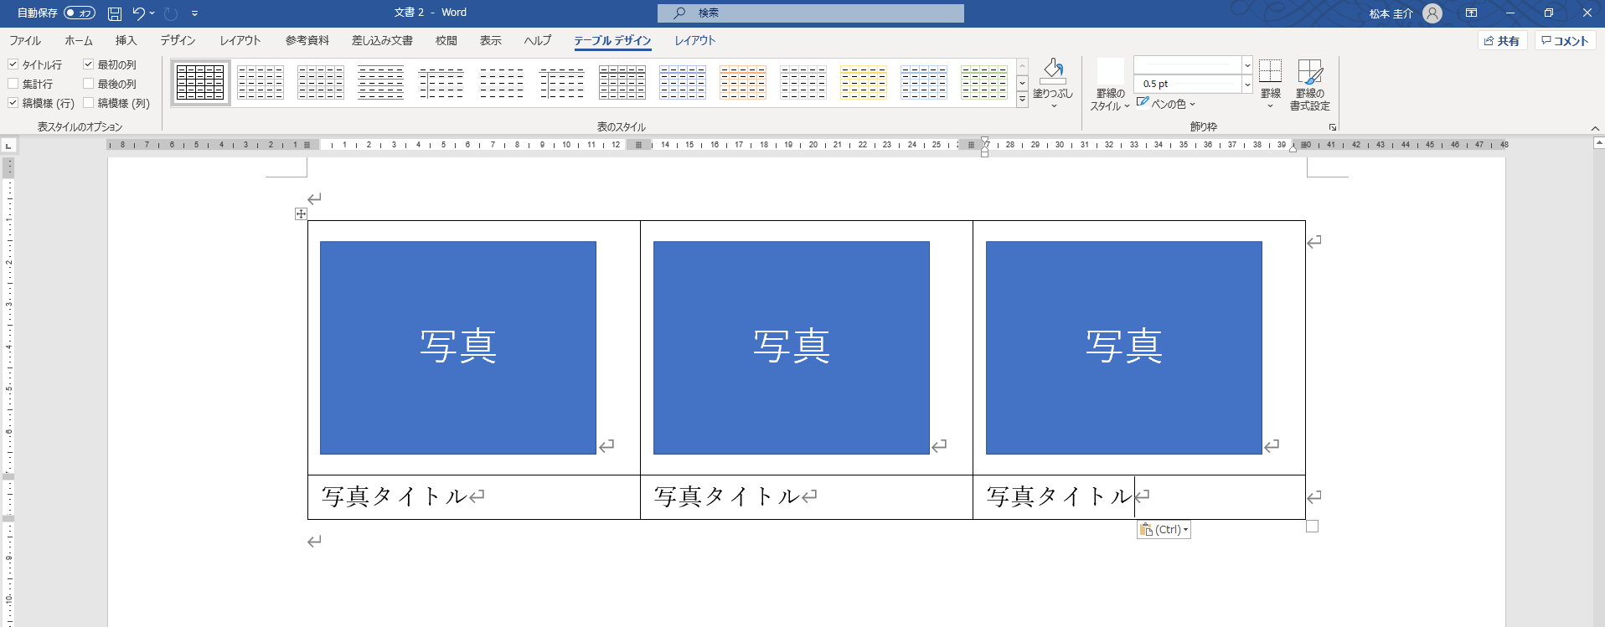Select the green dashed table style

pyautogui.click(x=984, y=83)
